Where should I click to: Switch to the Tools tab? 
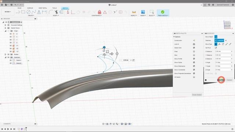pyautogui.click(x=54, y=8)
